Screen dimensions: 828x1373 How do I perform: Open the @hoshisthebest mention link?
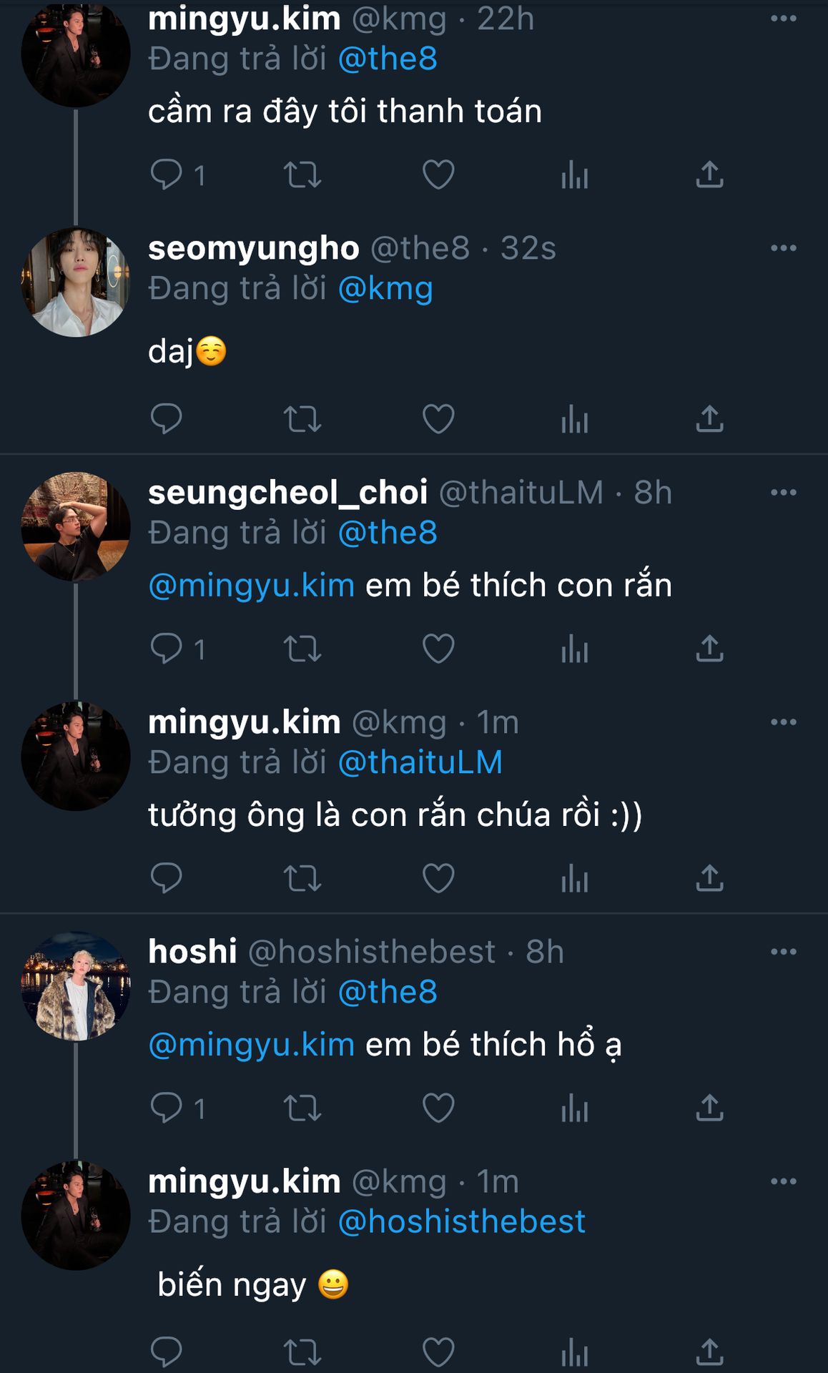461,1221
